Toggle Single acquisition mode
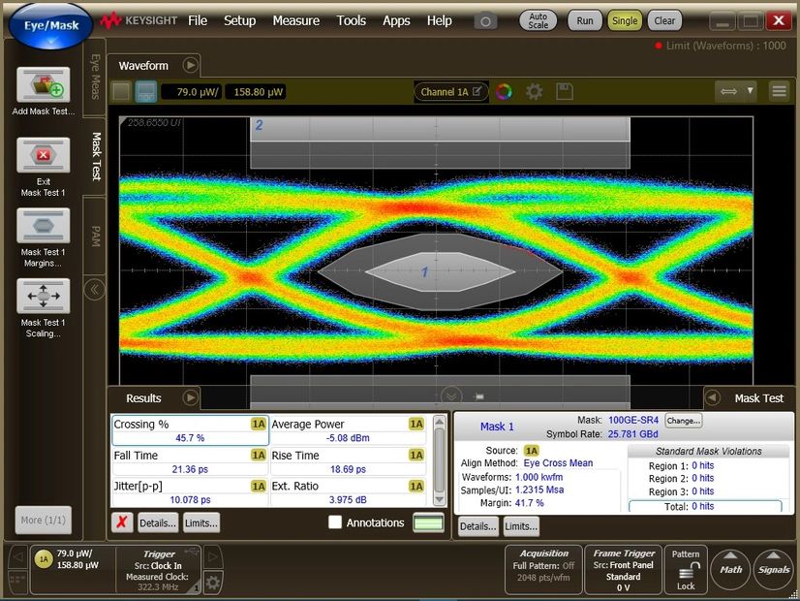Screen dimensions: 800x601 pos(625,20)
